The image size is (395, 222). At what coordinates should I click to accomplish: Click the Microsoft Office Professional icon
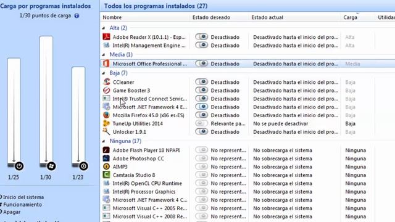click(106, 64)
